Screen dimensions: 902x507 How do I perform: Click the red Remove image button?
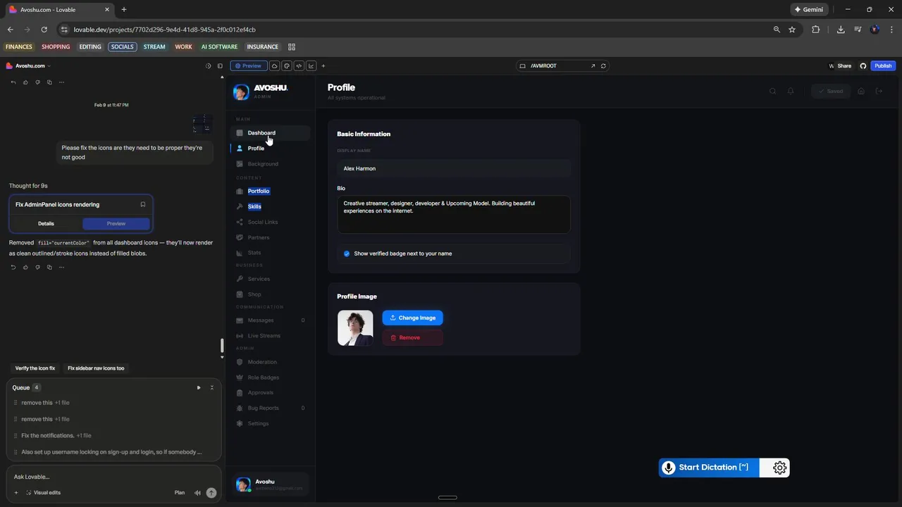click(413, 337)
